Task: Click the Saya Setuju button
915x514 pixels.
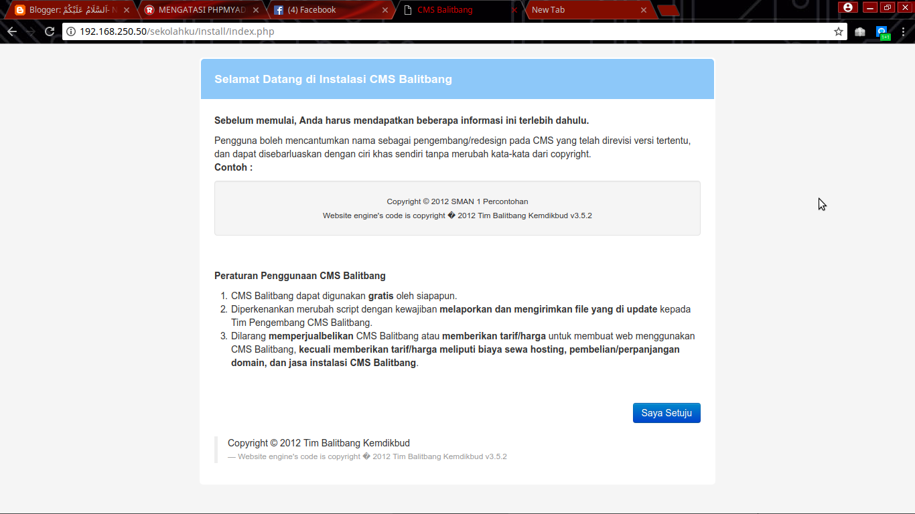Action: [x=666, y=413]
